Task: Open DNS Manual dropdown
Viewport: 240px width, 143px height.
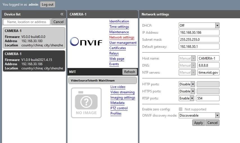Action: tap(187, 65)
